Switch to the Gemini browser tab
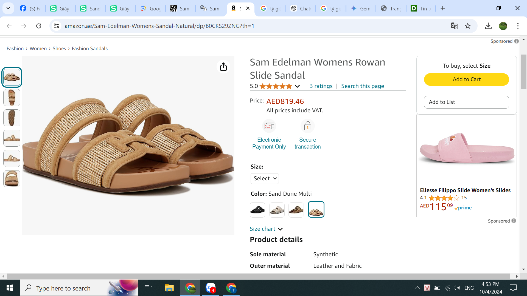This screenshot has height=296, width=527. click(361, 8)
